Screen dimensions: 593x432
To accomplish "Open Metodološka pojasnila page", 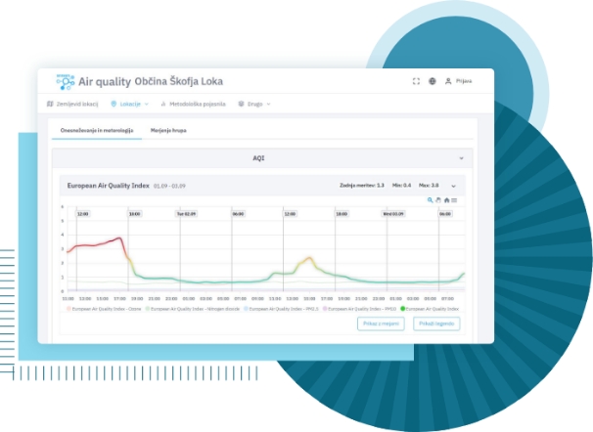I will pos(193,104).
